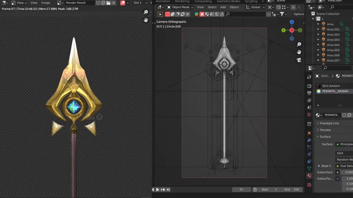This screenshot has width=353, height=198.
Task: Click the current frame field showing 57
Action: (241, 190)
